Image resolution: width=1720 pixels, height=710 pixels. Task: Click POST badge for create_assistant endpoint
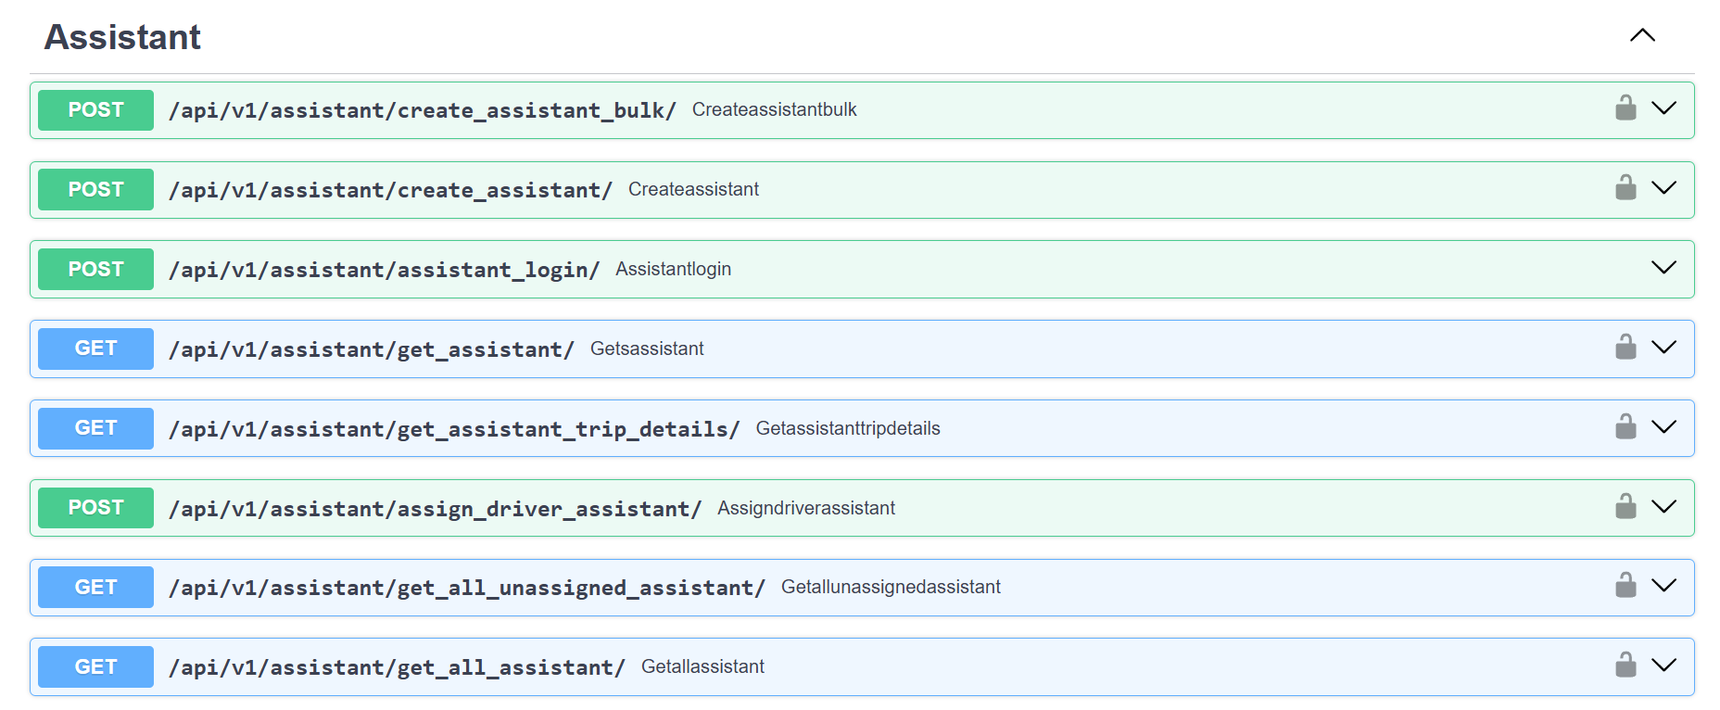point(95,189)
